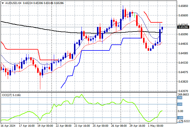Click the 23 Apr 16:00 time label
This screenshot has width=190, height=129.
coord(82,126)
